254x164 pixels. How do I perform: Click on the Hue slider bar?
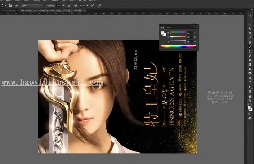(178, 32)
